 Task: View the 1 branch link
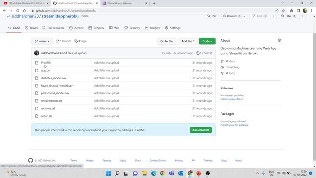click(x=64, y=41)
